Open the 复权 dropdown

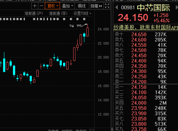pos(52,6)
